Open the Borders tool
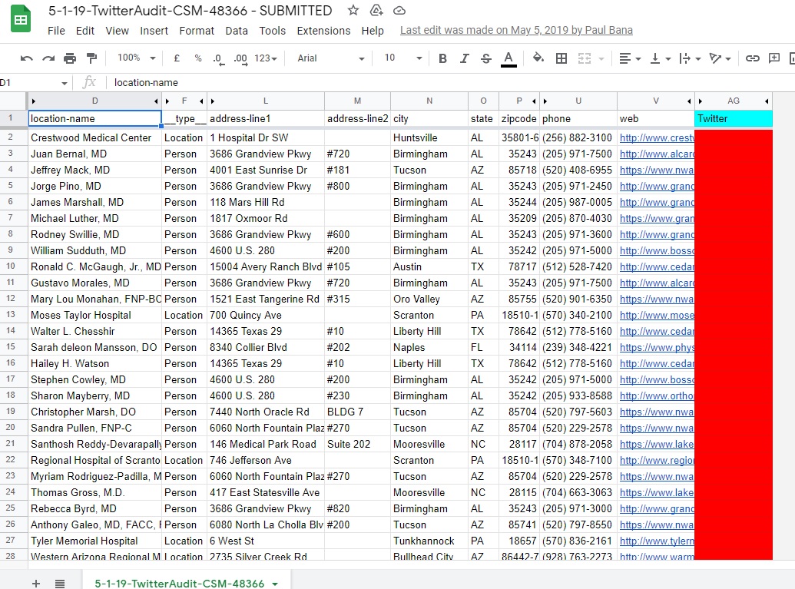 [561, 58]
